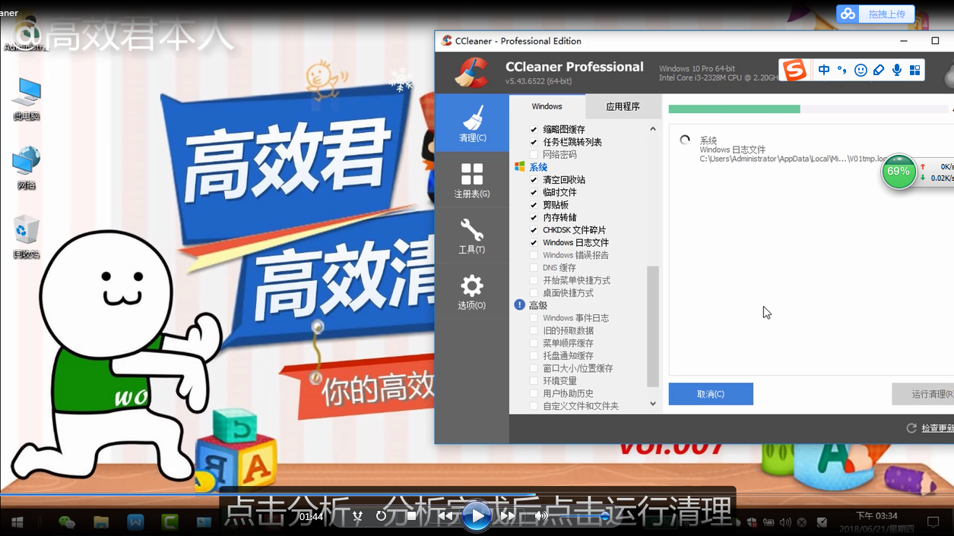The width and height of the screenshot is (954, 536).
Task: Click the video fast-forward button
Action: pyautogui.click(x=509, y=516)
